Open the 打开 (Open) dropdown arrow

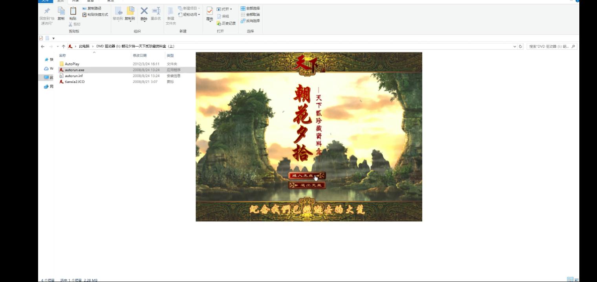tap(231, 9)
